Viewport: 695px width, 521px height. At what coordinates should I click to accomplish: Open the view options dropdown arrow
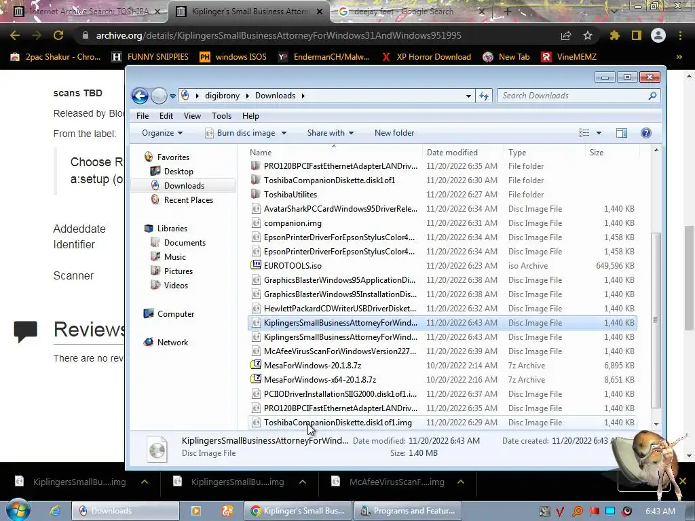click(599, 133)
